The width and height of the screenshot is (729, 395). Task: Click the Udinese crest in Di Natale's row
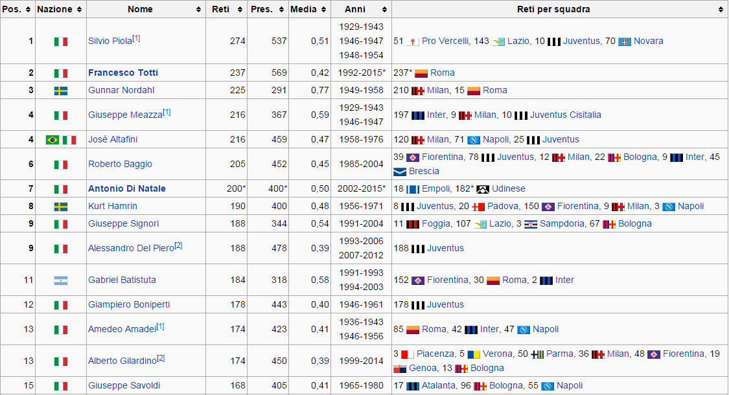[483, 189]
